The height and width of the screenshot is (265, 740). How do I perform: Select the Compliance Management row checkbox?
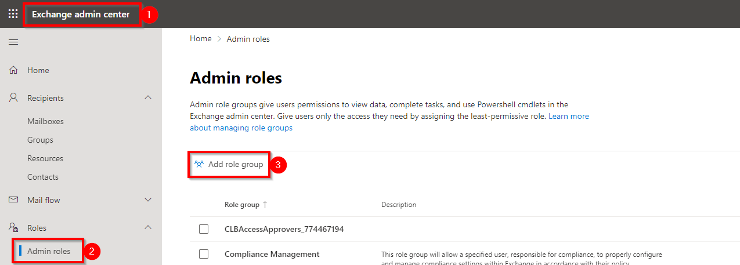[204, 254]
